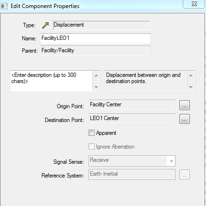This screenshot has height=206, width=206.
Task: Click the Displacement vector arrow icon
Action: click(45, 26)
